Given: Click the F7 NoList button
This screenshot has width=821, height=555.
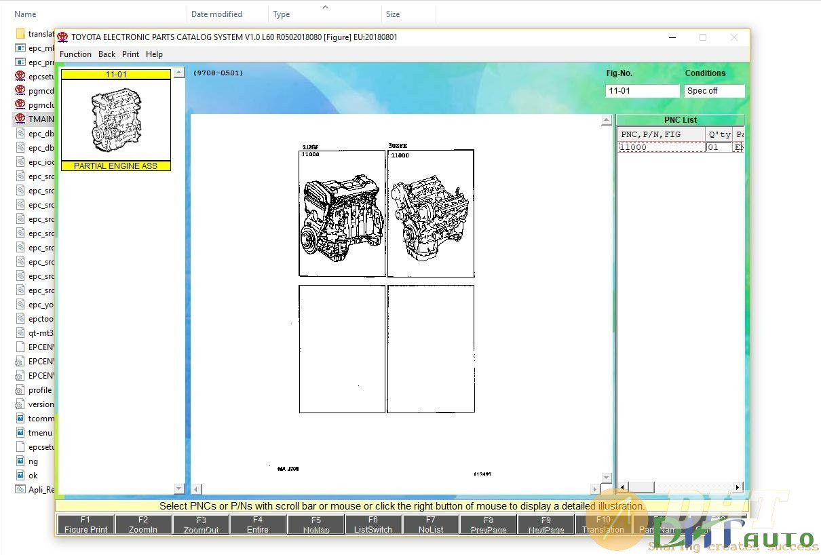Looking at the screenshot, I should 430,524.
